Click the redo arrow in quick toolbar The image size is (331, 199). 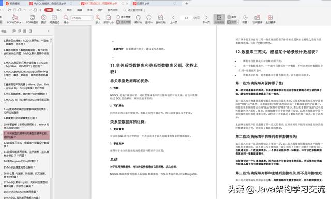[x=30, y=10]
